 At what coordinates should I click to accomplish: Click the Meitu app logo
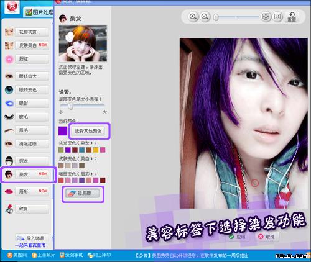12,6
